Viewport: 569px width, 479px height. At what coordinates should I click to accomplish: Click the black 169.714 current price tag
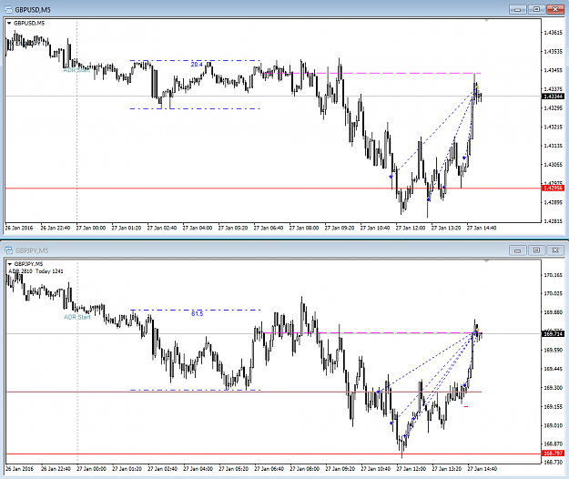(553, 333)
